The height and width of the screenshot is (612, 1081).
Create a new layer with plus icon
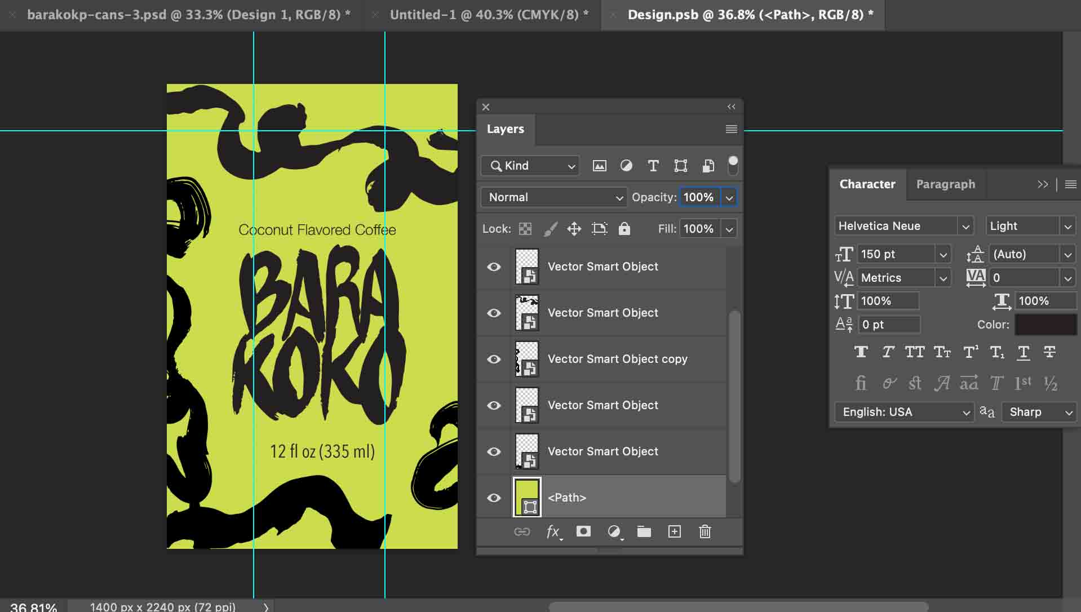(x=674, y=531)
